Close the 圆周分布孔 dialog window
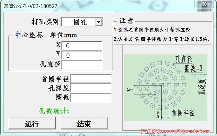The height and width of the screenshot is (136, 217). (204, 4)
